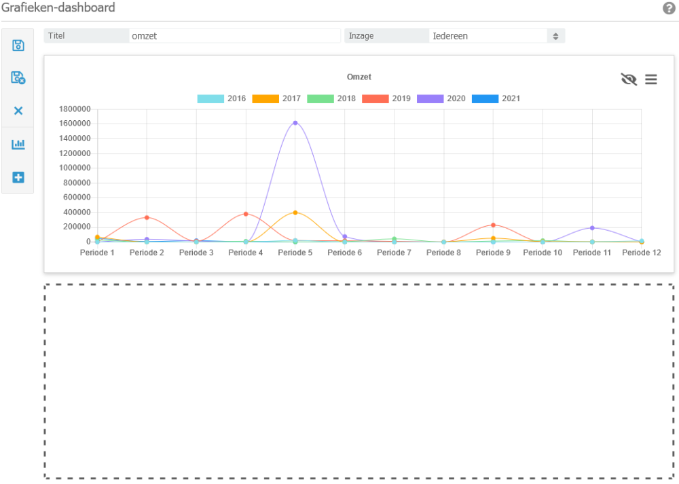The height and width of the screenshot is (484, 679).
Task: Click the bar chart icon in sidebar
Action: pyautogui.click(x=18, y=144)
